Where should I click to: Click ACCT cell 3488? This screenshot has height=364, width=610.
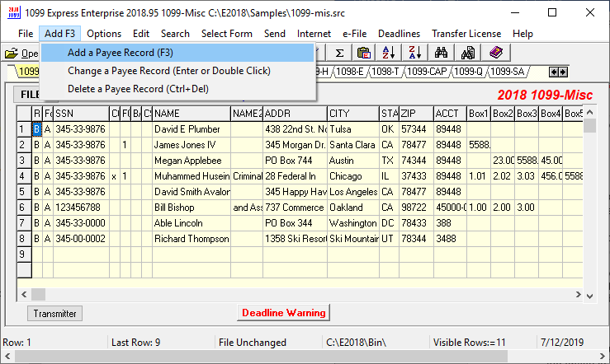[450, 239]
